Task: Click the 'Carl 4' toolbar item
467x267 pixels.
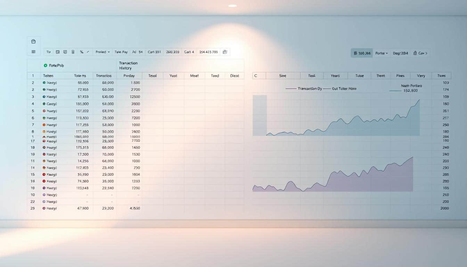Action: click(x=189, y=52)
